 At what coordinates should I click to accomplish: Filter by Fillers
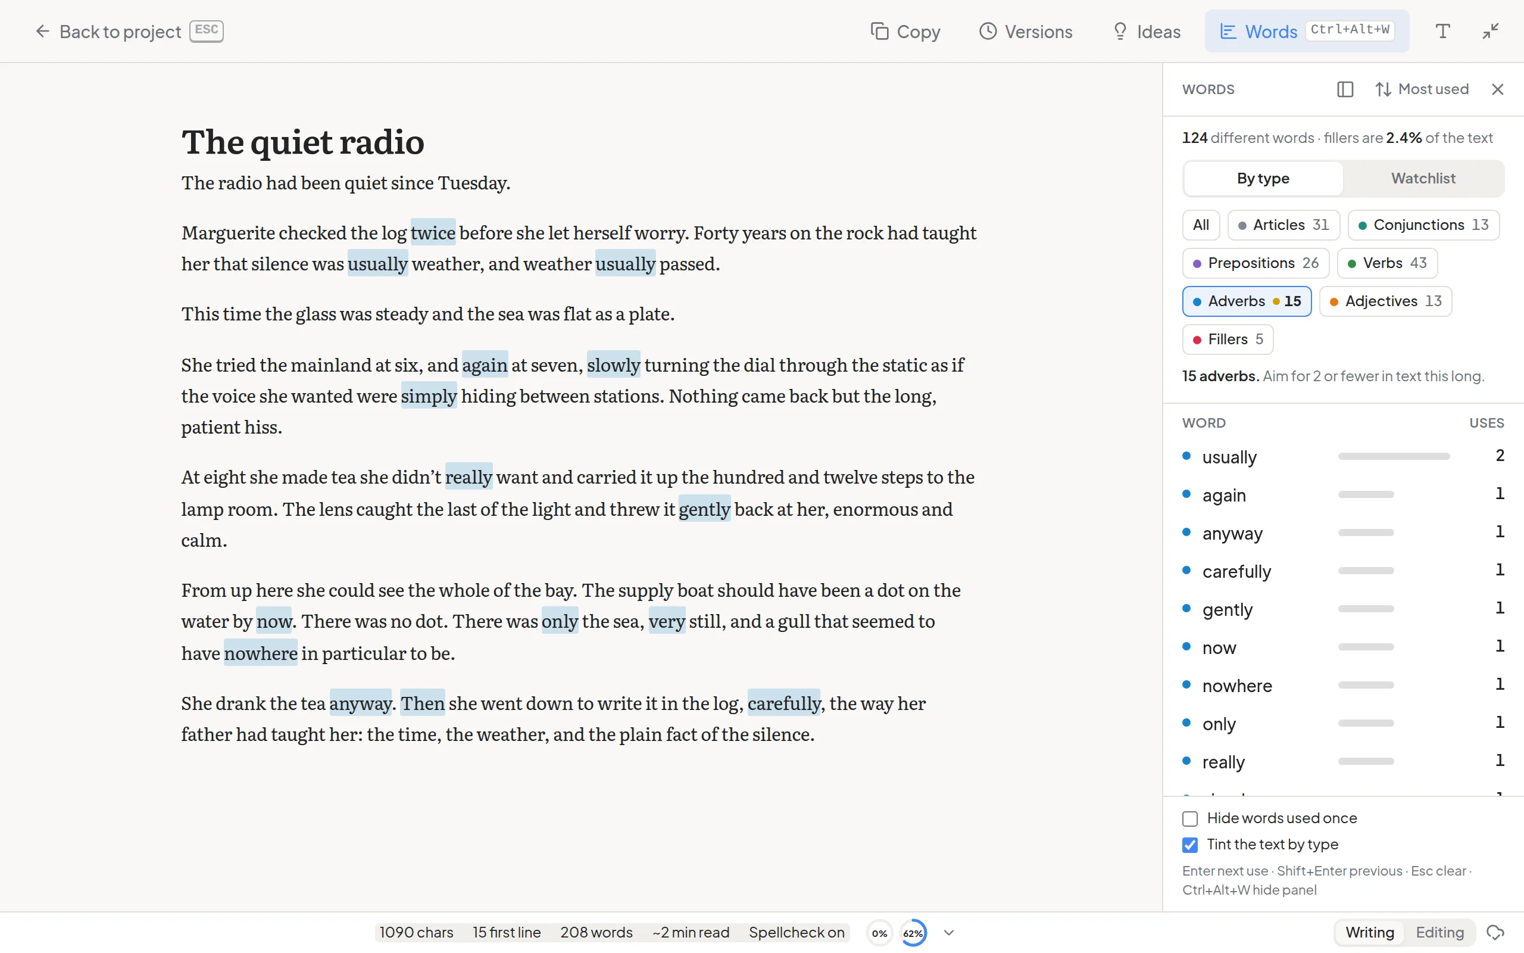tap(1228, 340)
